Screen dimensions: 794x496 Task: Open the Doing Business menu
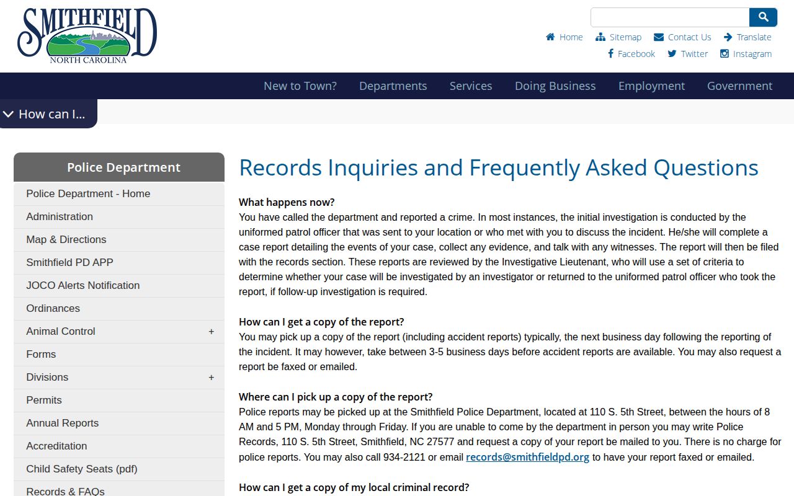coord(555,86)
